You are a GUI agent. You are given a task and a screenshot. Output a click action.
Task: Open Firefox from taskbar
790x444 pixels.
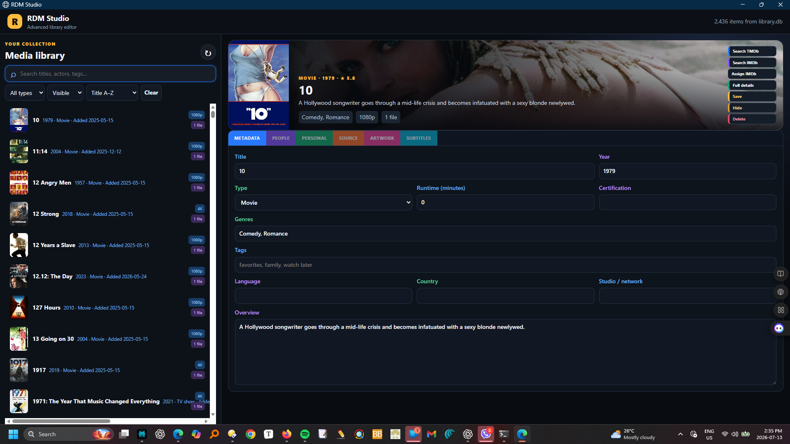click(287, 434)
